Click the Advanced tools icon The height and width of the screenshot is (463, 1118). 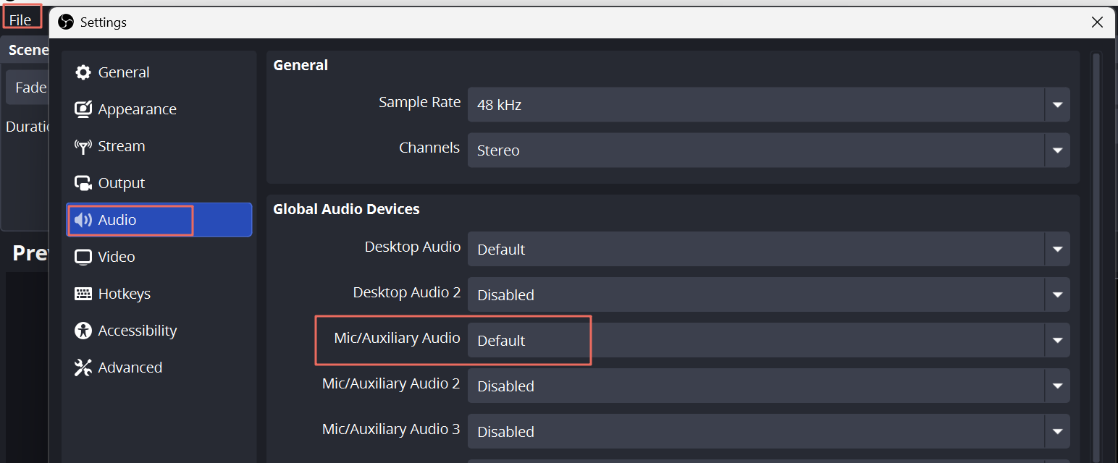[83, 368]
